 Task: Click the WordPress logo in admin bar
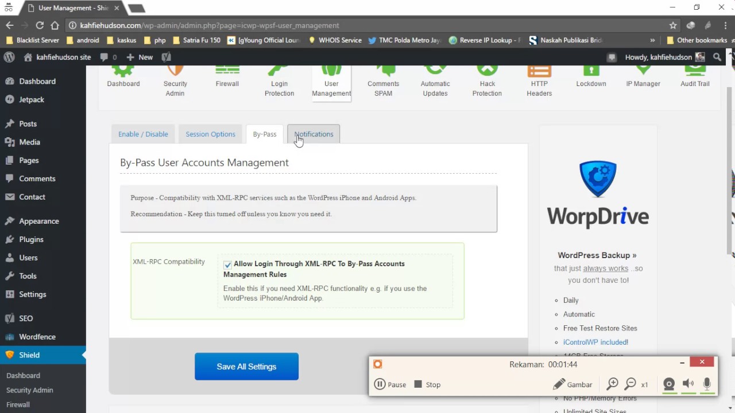pos(9,57)
